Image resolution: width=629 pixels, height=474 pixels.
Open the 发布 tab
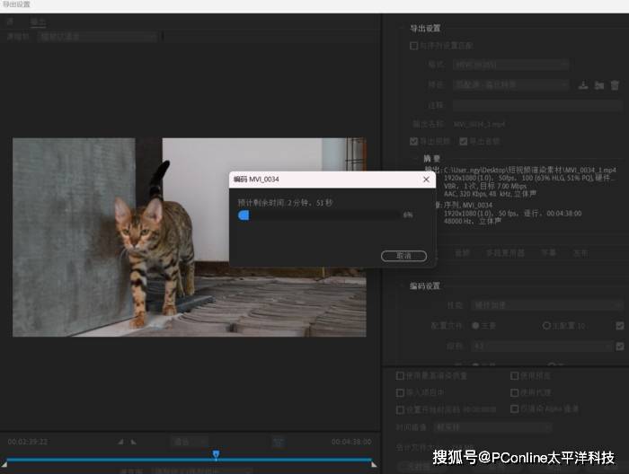click(x=580, y=253)
